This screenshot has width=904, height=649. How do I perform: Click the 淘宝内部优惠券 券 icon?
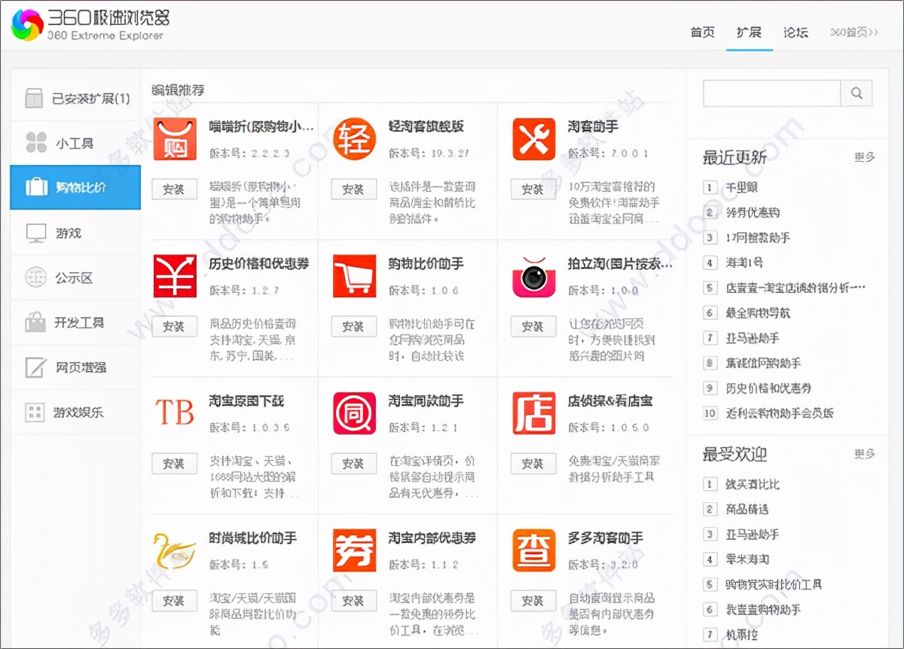353,550
